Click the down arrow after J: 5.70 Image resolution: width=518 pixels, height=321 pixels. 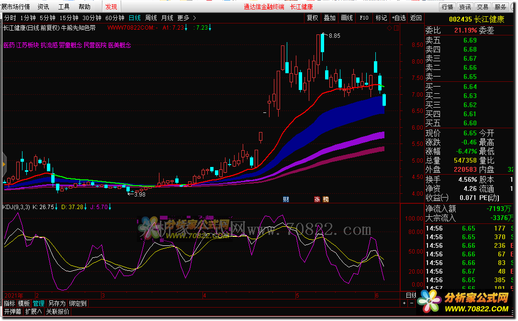coord(110,207)
